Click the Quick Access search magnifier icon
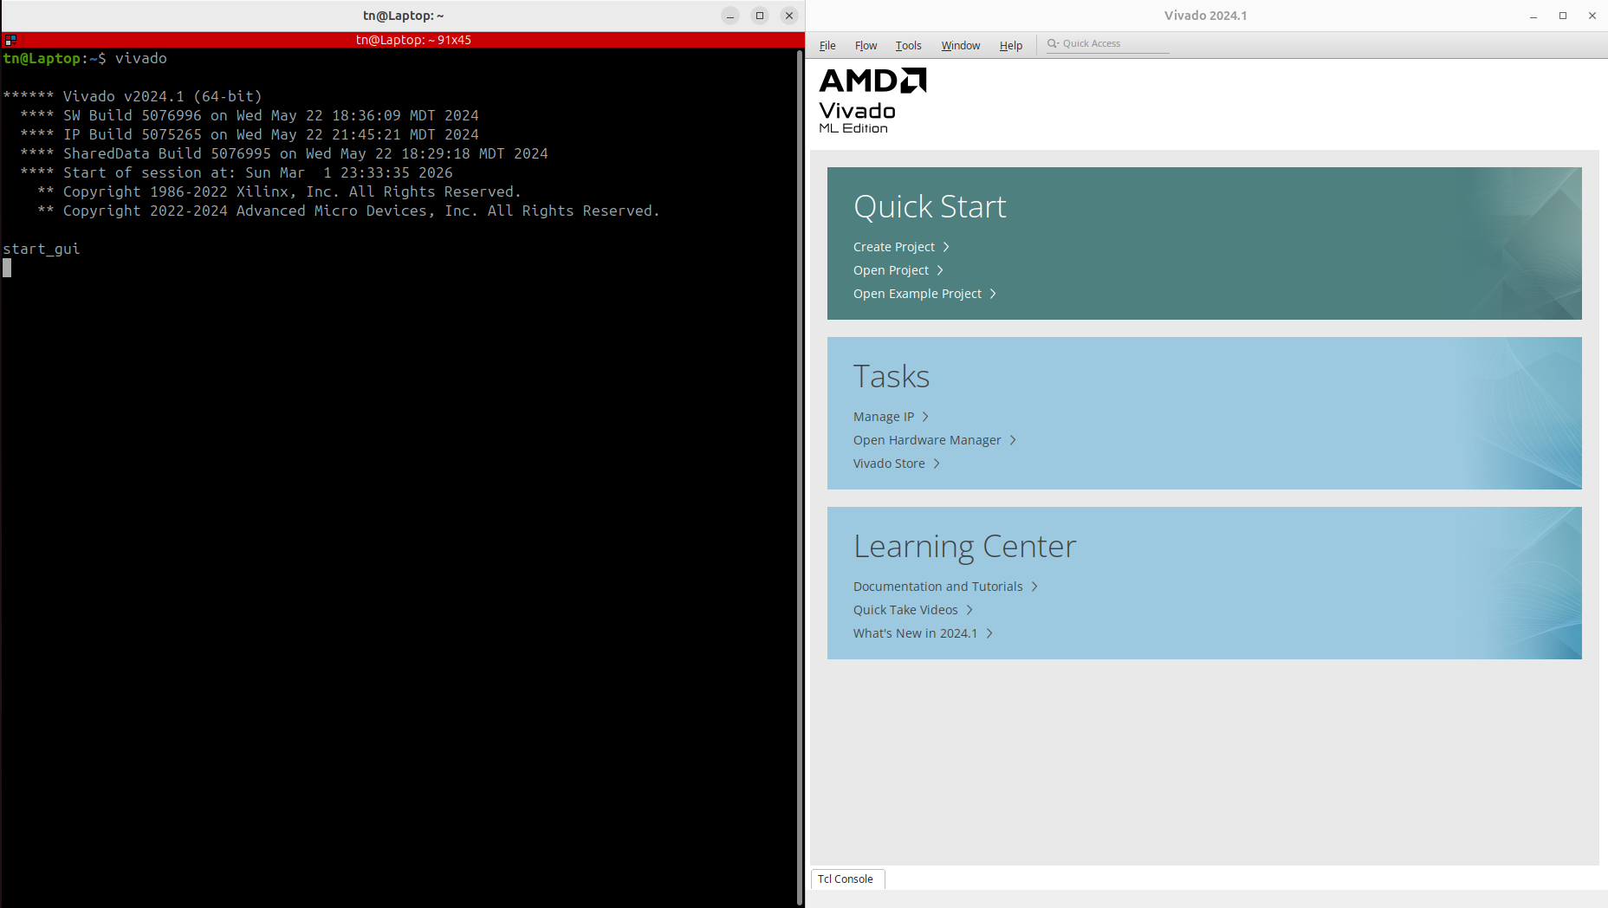The image size is (1608, 908). pyautogui.click(x=1053, y=43)
